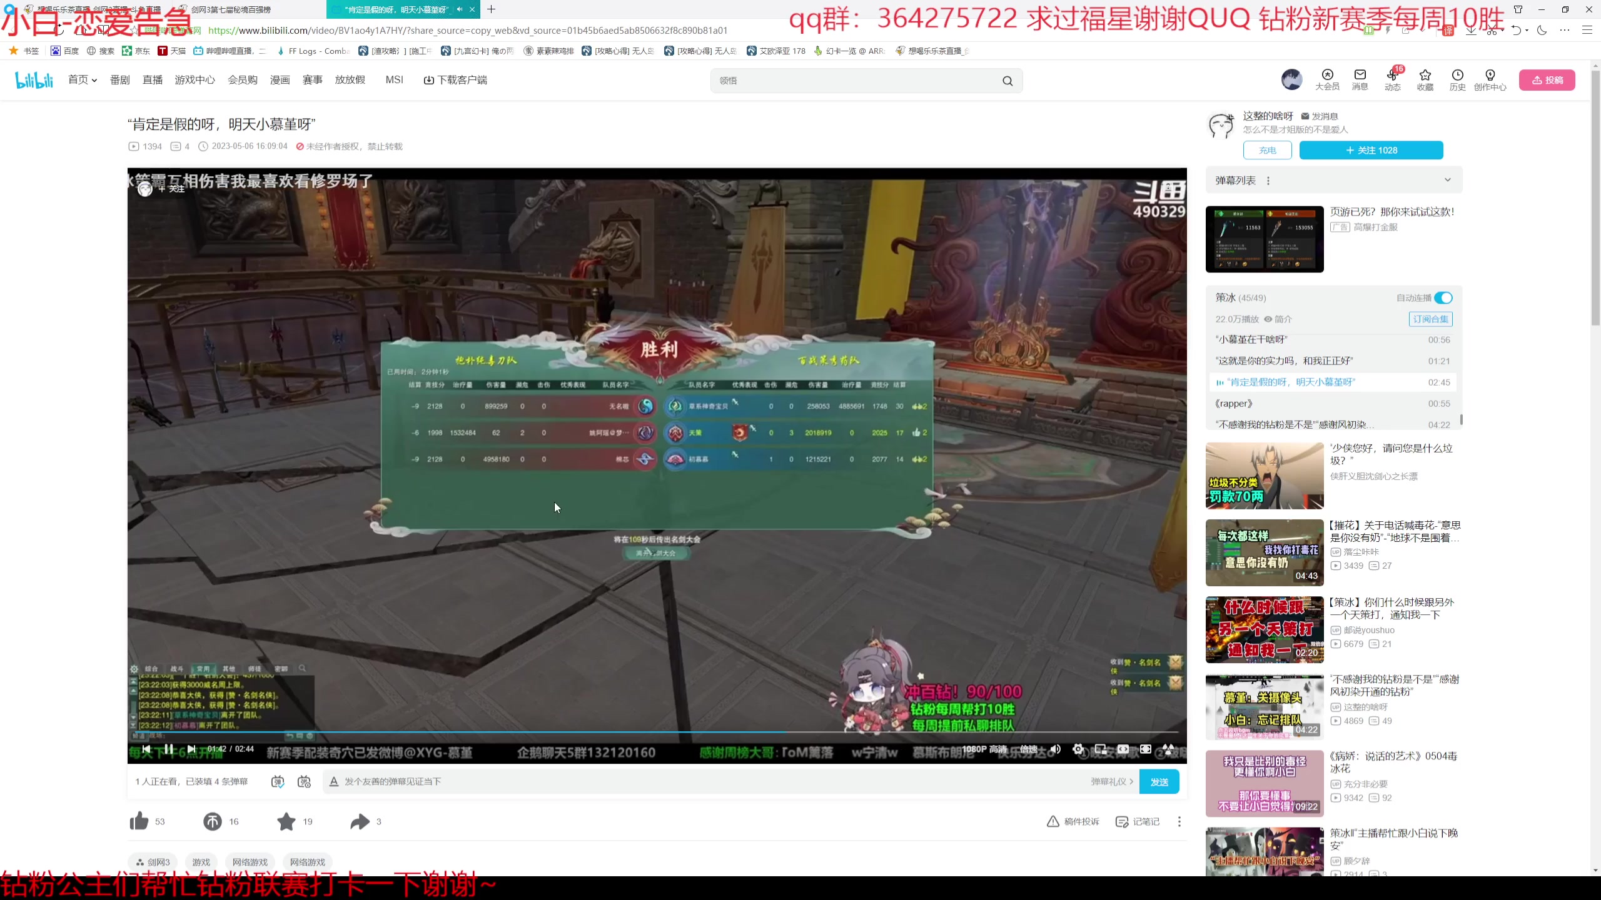The image size is (1601, 900).
Task: Open the 大会员 membership icon
Action: click(1327, 80)
